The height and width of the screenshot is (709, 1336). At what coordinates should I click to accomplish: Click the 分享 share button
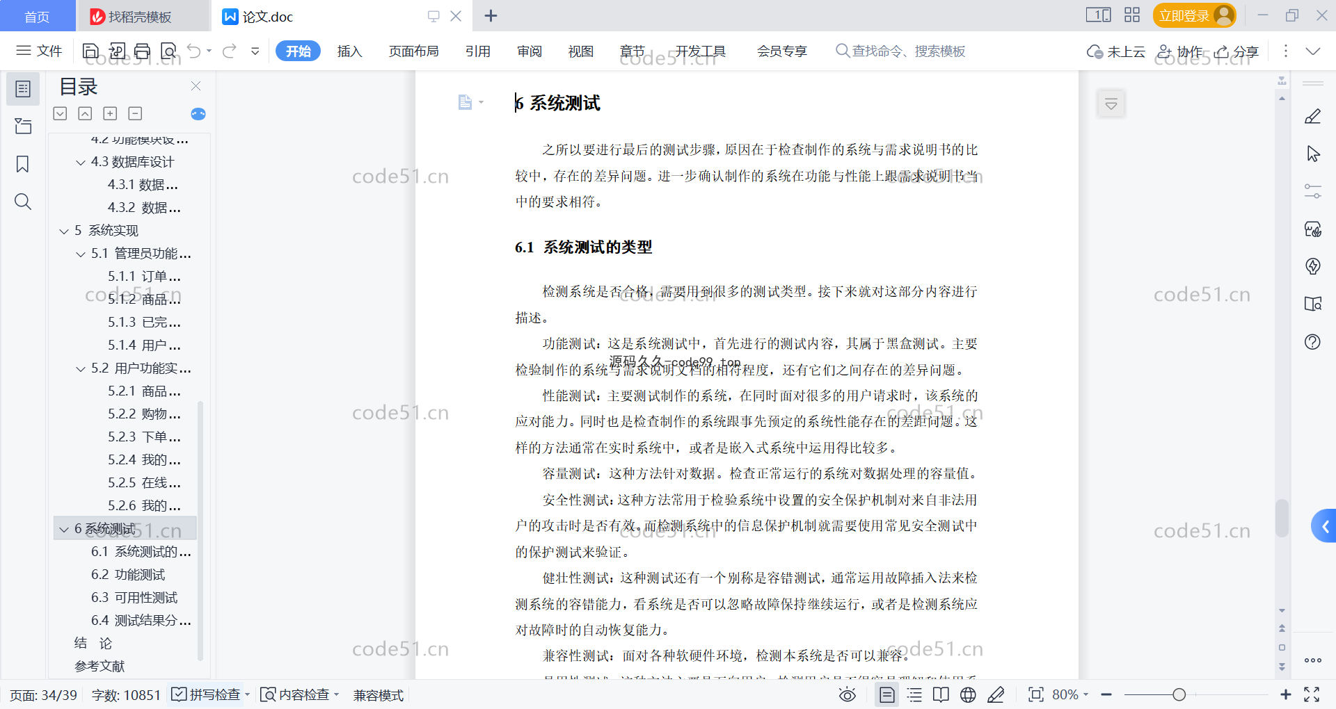pyautogui.click(x=1236, y=51)
